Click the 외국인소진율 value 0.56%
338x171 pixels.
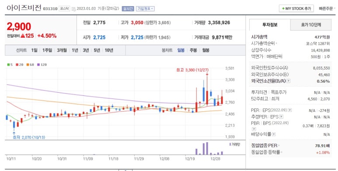(323, 81)
